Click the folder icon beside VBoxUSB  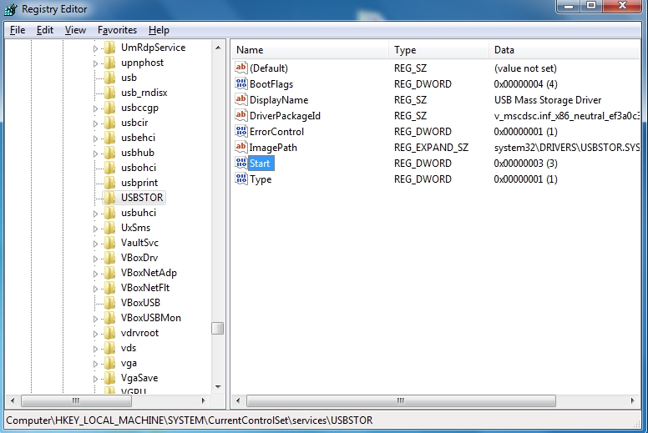point(109,303)
